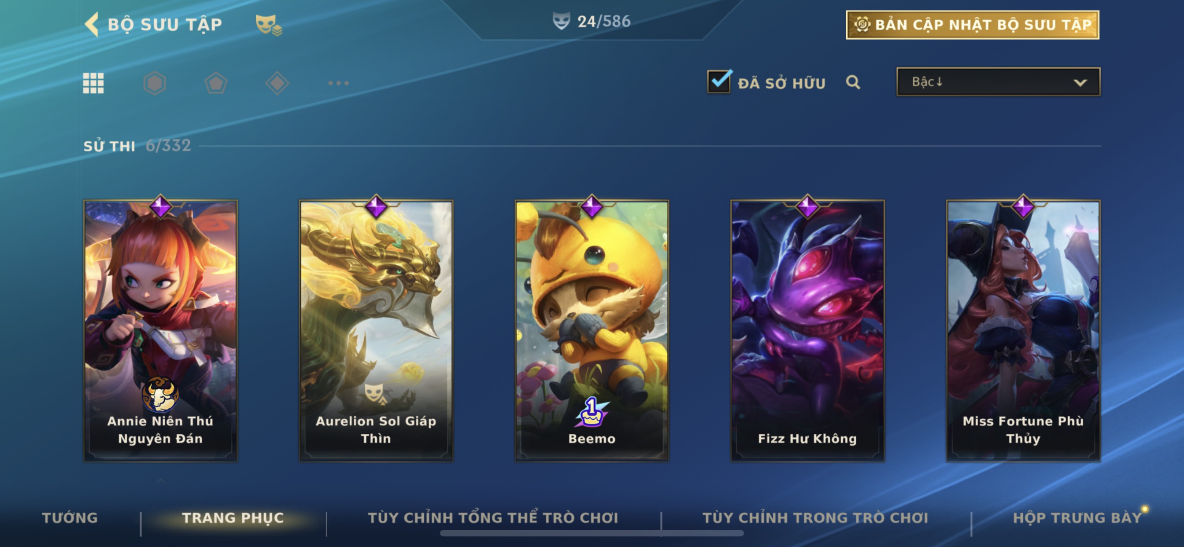Open dropdown via its chevron arrow

click(x=1080, y=83)
